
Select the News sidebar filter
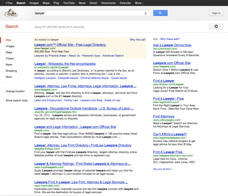pos(9,65)
